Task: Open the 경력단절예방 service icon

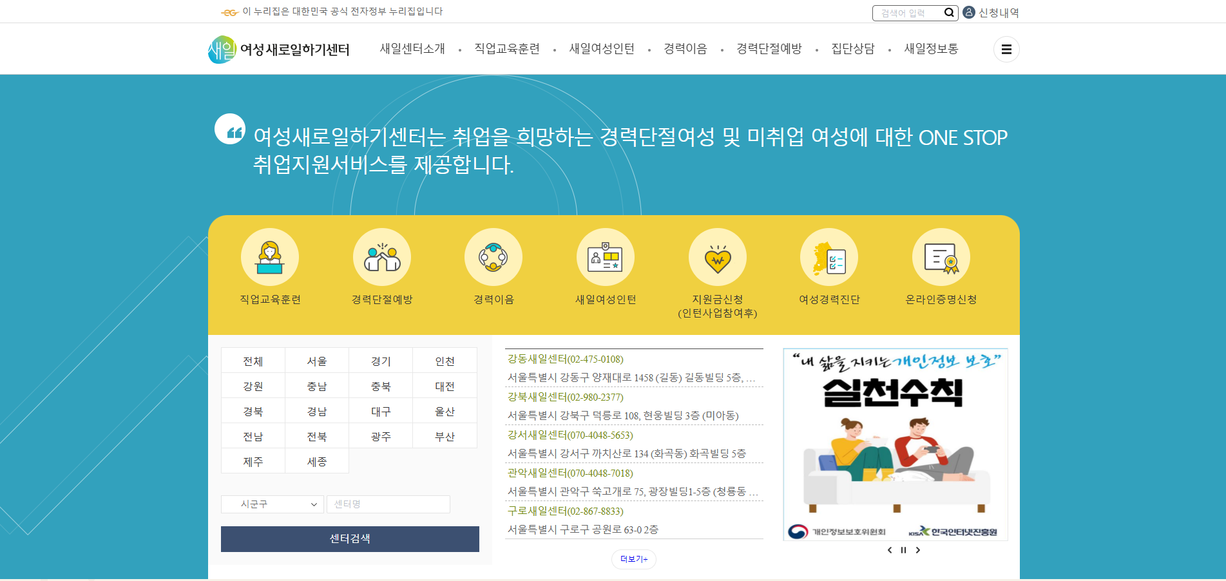Action: [x=381, y=256]
